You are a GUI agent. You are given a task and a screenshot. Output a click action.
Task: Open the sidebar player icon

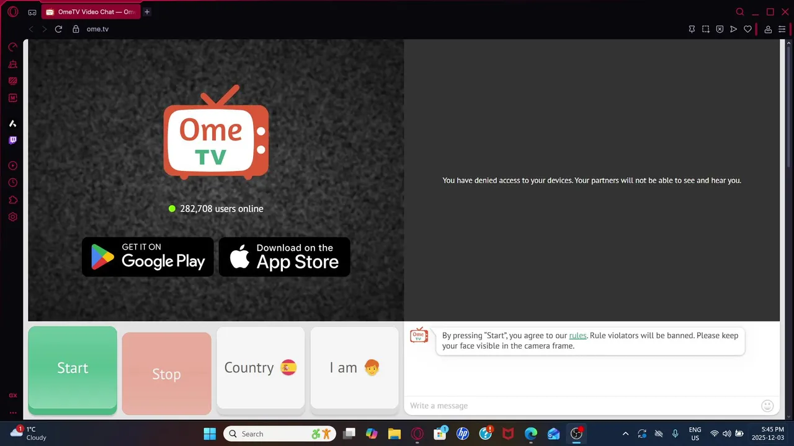pyautogui.click(x=12, y=166)
